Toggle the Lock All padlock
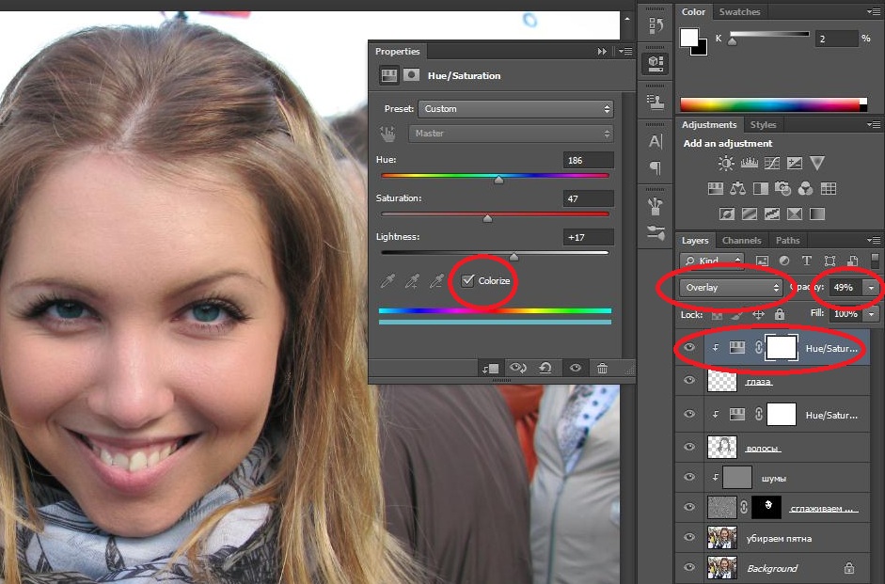The height and width of the screenshot is (584, 885). click(x=780, y=314)
